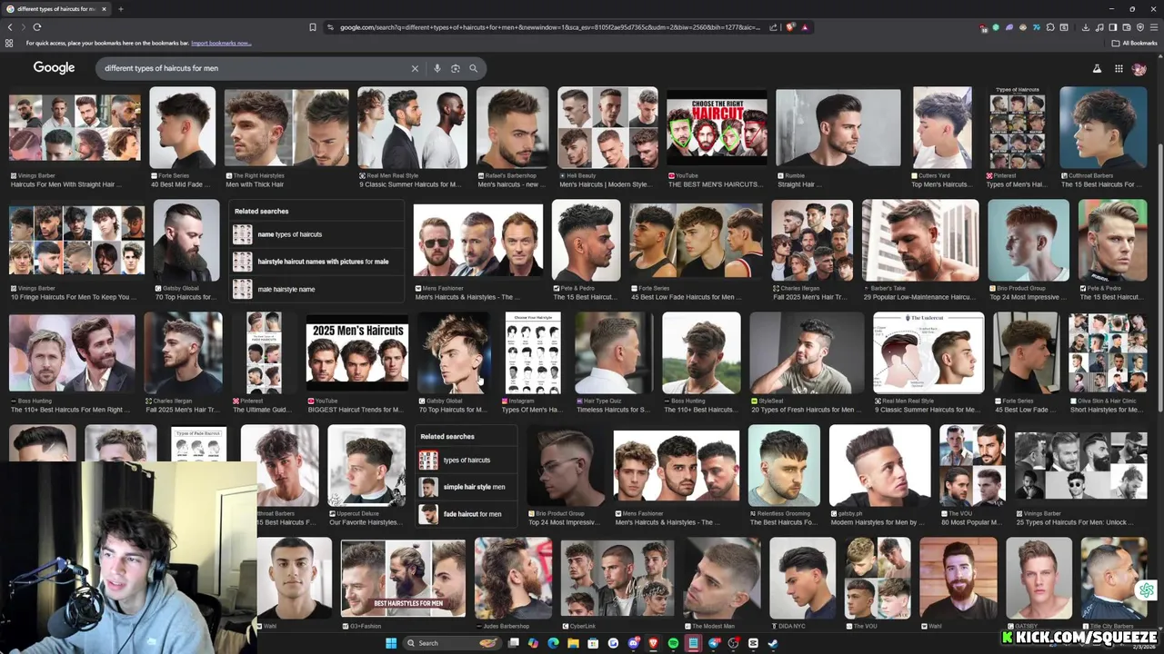
Task: Open Steam from taskbar
Action: point(773,643)
